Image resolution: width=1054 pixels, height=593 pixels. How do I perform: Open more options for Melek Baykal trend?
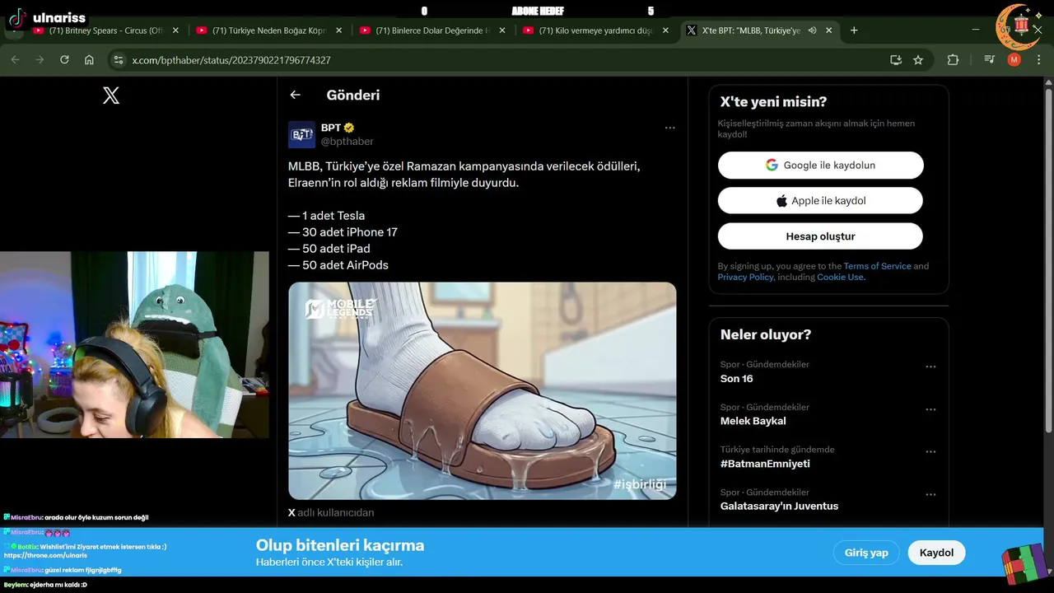pyautogui.click(x=930, y=409)
